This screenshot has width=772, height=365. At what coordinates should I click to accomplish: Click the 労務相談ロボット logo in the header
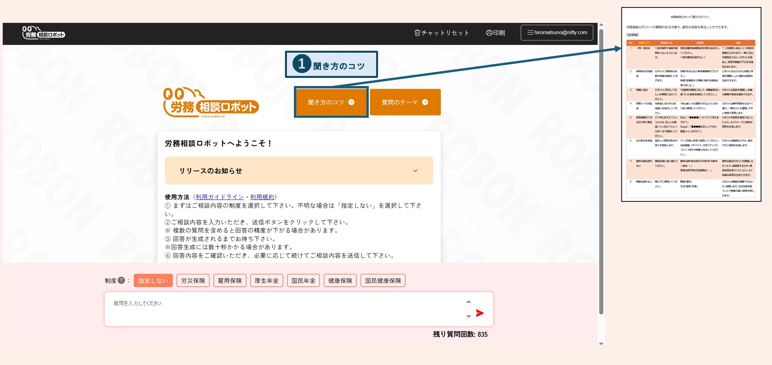click(44, 33)
